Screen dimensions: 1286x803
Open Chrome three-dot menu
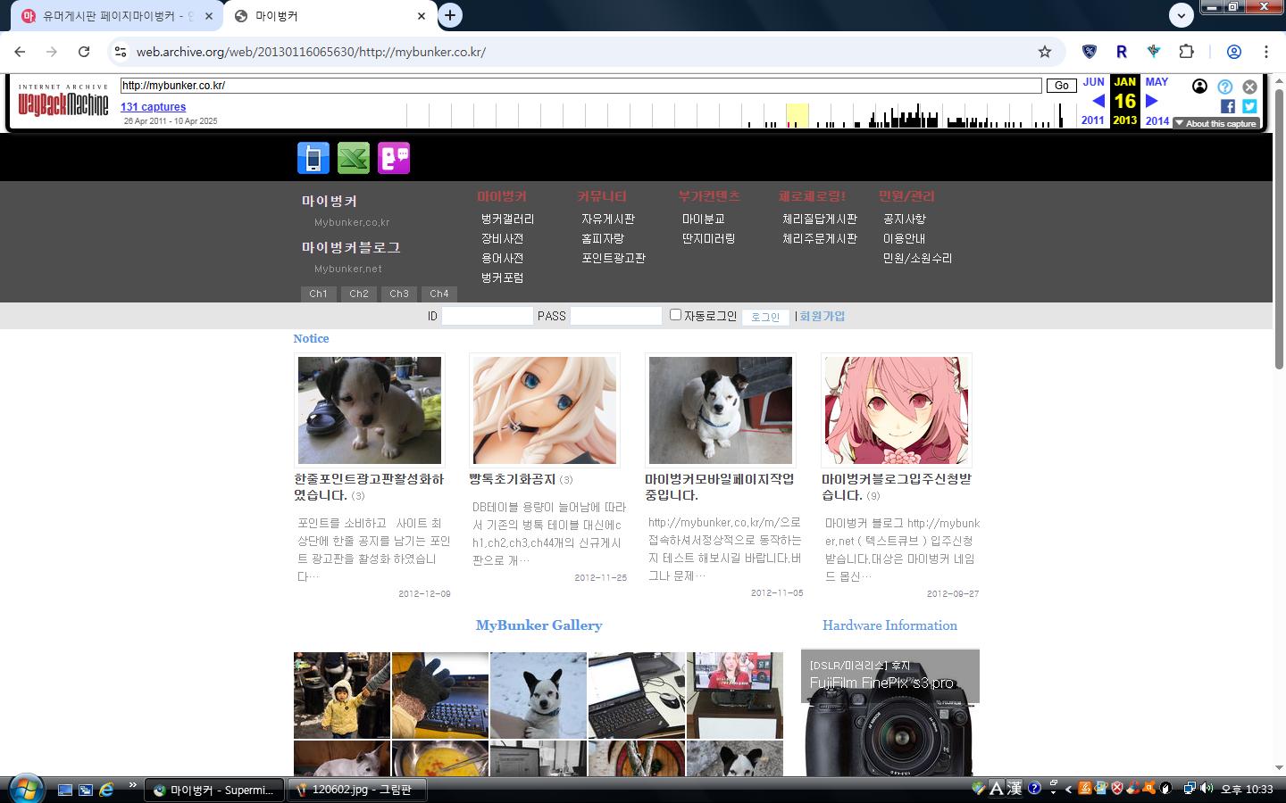(1266, 52)
